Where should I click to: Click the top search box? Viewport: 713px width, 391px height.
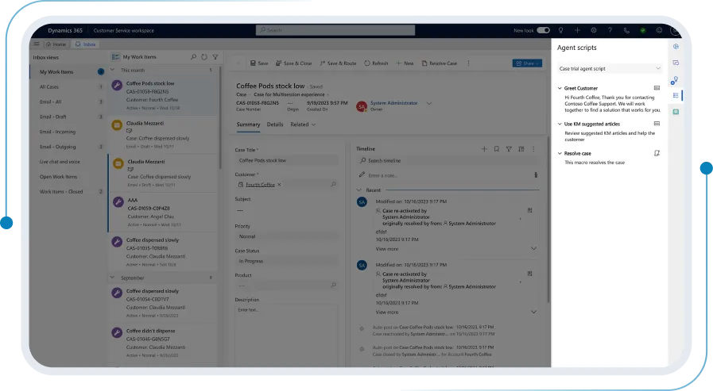335,30
